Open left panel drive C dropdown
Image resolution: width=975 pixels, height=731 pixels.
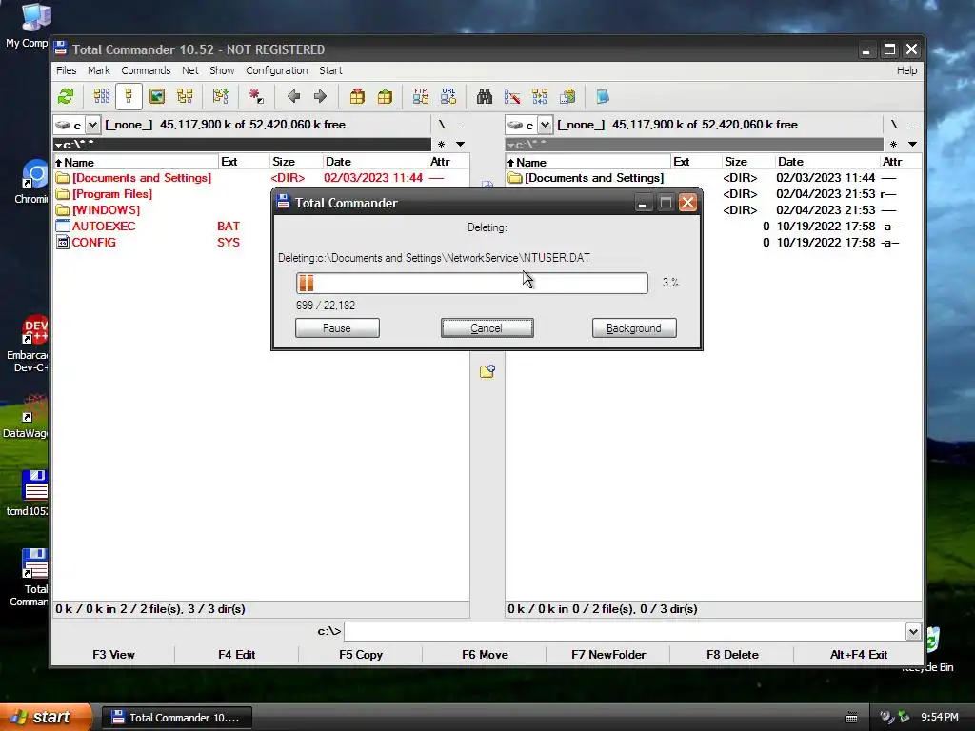(92, 125)
